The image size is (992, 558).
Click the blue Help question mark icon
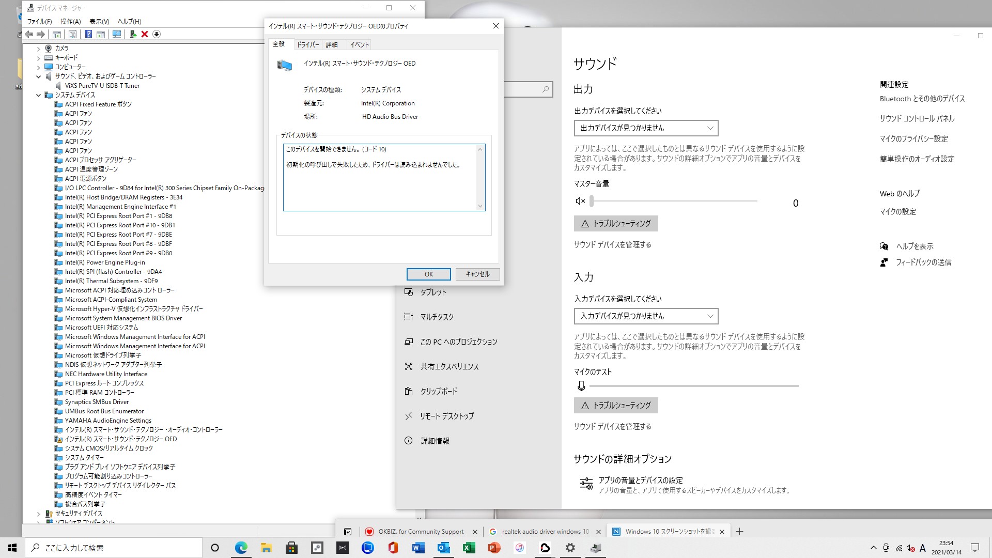[88, 34]
